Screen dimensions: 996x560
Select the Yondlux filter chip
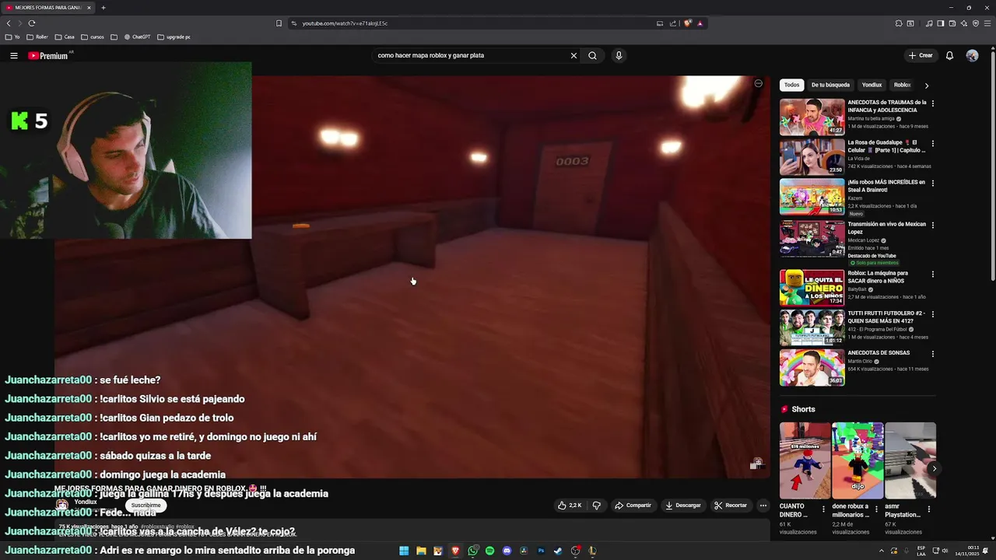coord(871,85)
